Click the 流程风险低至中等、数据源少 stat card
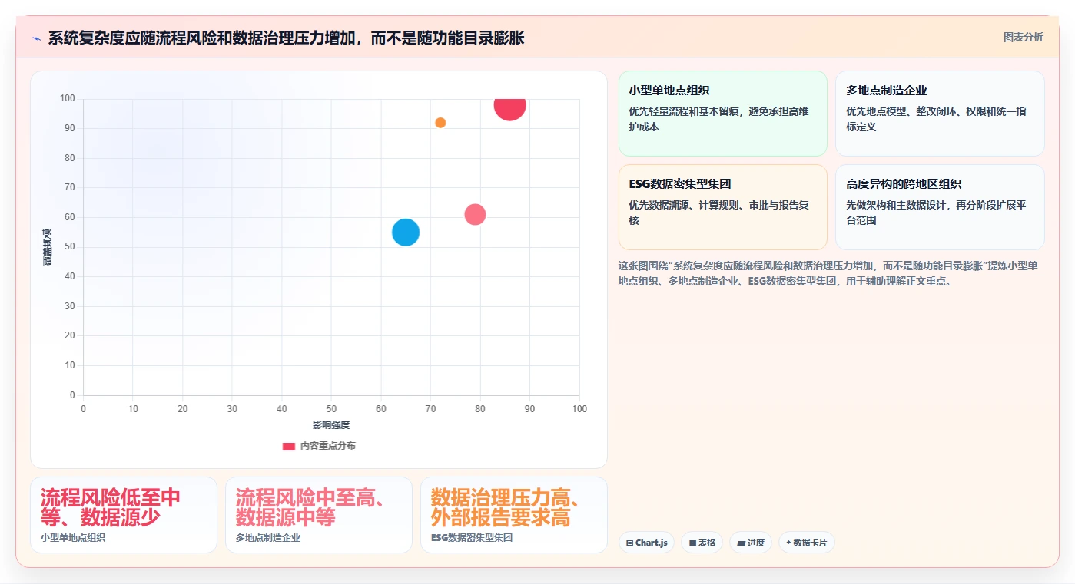 [x=124, y=515]
